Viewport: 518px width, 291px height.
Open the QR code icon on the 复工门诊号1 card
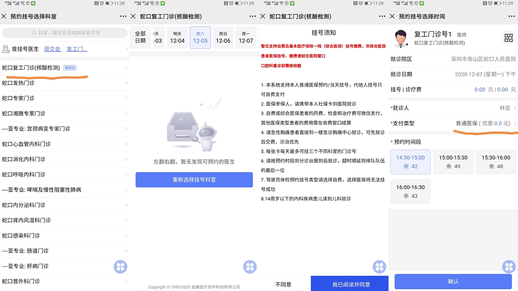point(509,37)
